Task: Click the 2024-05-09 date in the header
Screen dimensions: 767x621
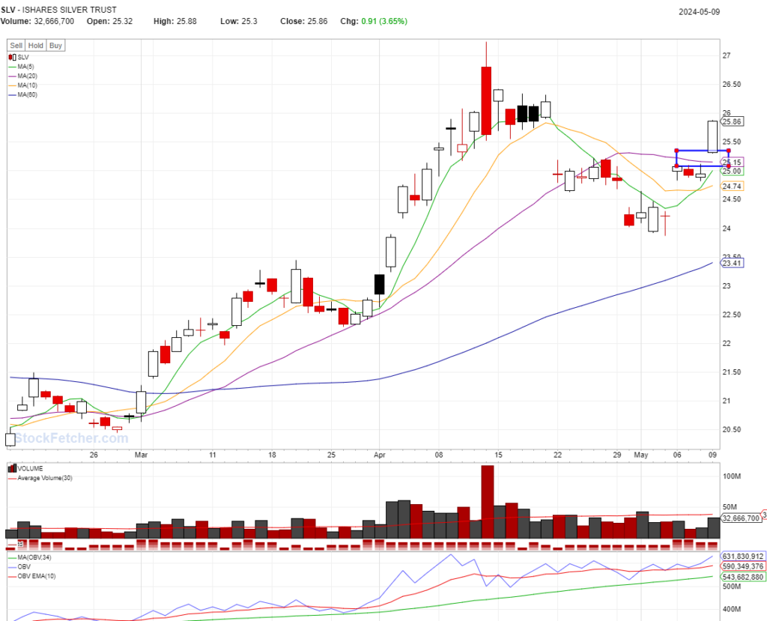Action: click(699, 12)
